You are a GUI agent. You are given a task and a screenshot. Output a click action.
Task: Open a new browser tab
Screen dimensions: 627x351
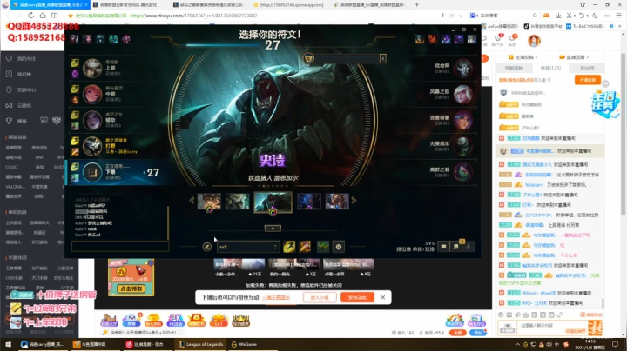click(x=416, y=5)
